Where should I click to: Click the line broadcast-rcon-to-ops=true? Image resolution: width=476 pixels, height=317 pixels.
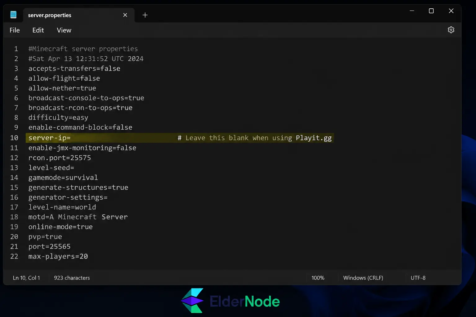click(x=81, y=108)
